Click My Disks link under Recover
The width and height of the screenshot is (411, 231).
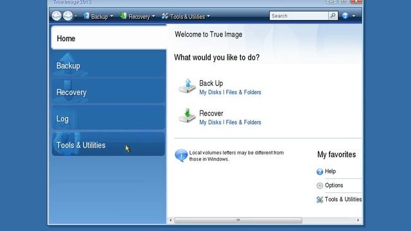point(210,123)
